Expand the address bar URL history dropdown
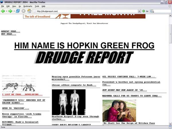172x129 pixels. (139, 11)
